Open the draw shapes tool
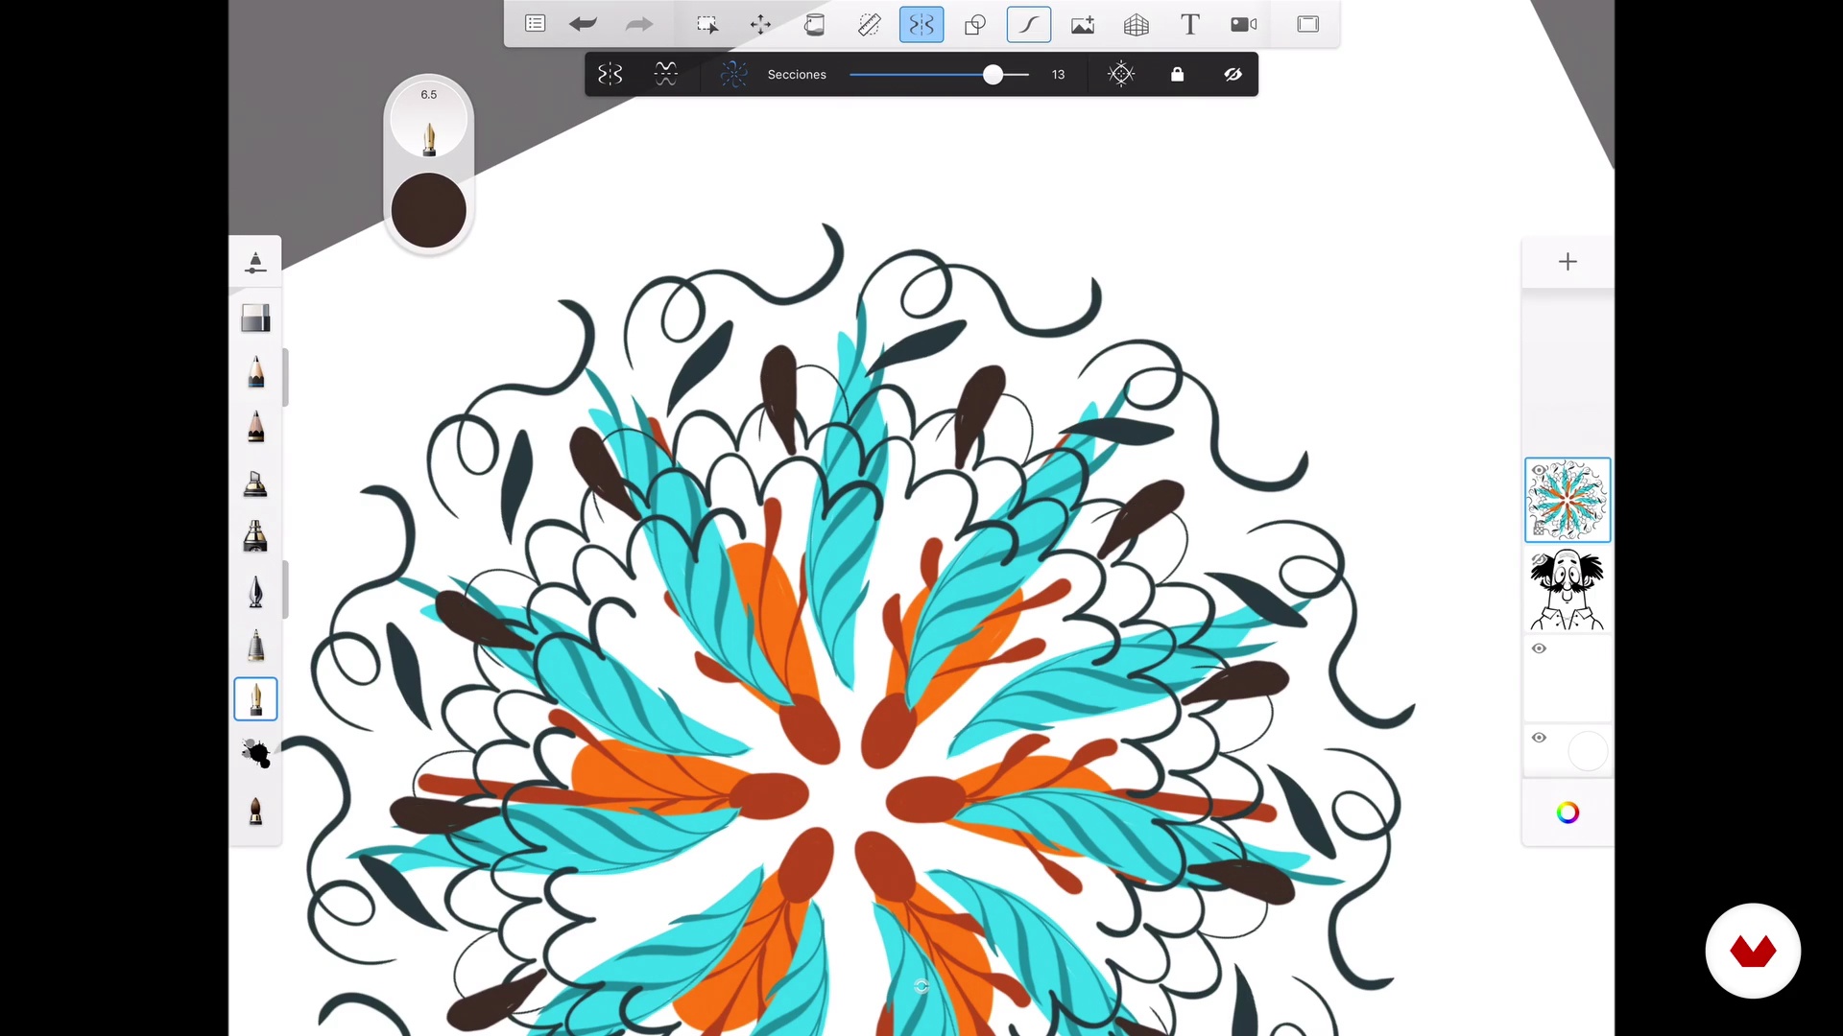This screenshot has width=1843, height=1036. tap(975, 24)
